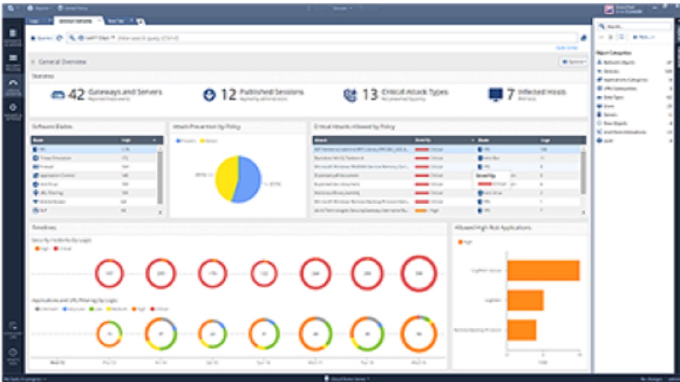Click the Threat Emulation blade icon
This screenshot has height=382, width=680.
click(x=36, y=158)
